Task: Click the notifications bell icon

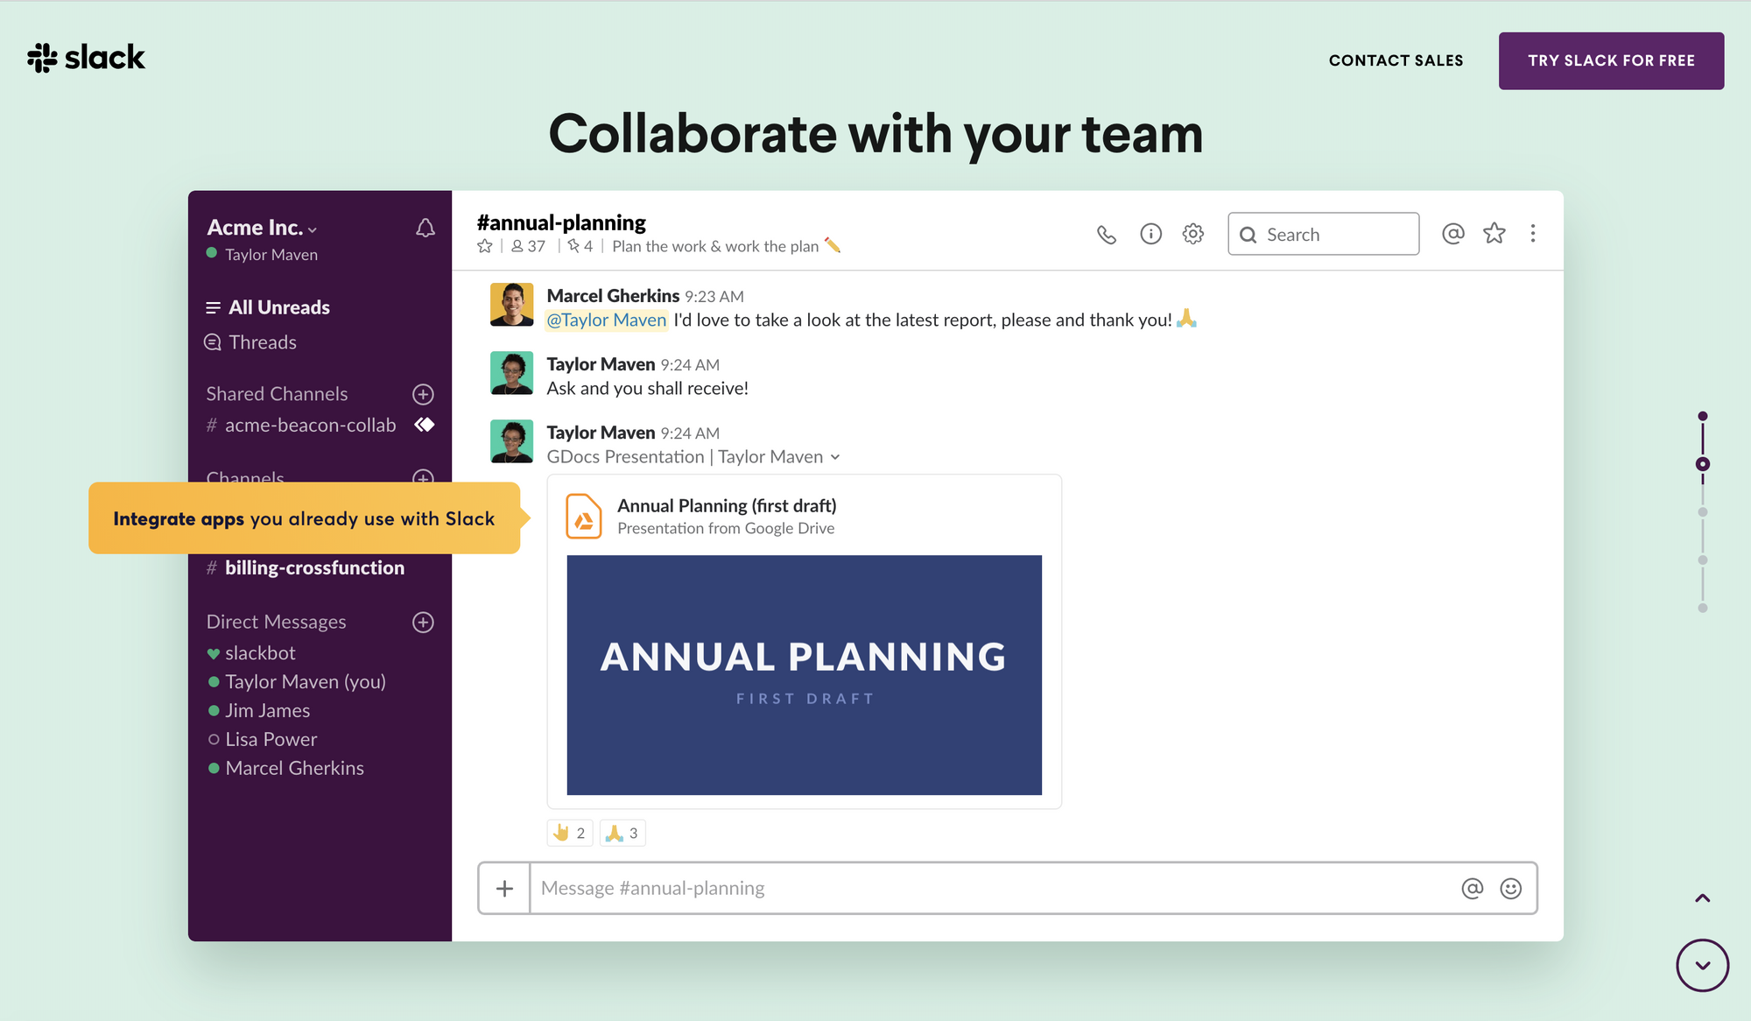Action: pos(425,228)
